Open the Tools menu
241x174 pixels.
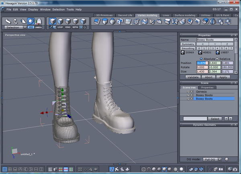(x=70, y=9)
